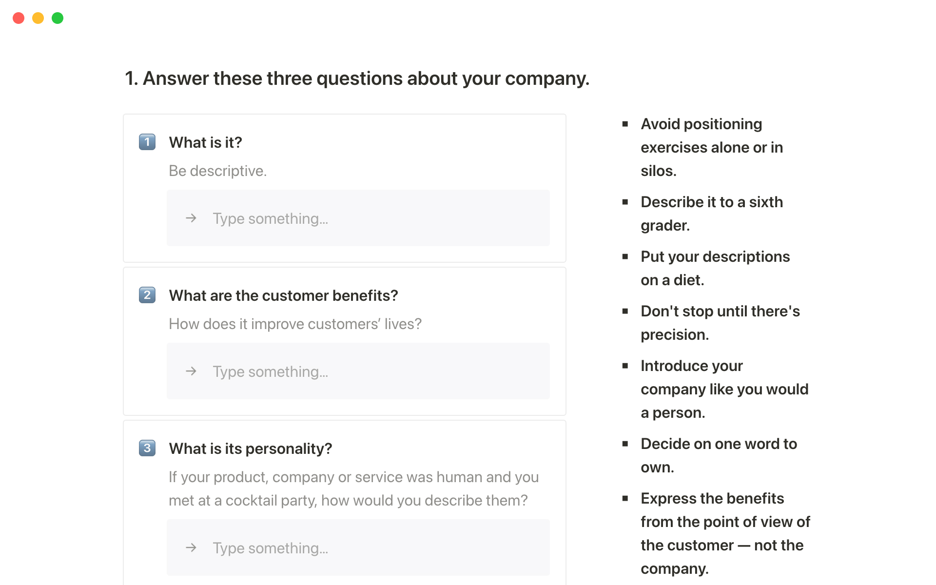Click the number 2 emoji icon
The width and height of the screenshot is (936, 585).
[147, 295]
